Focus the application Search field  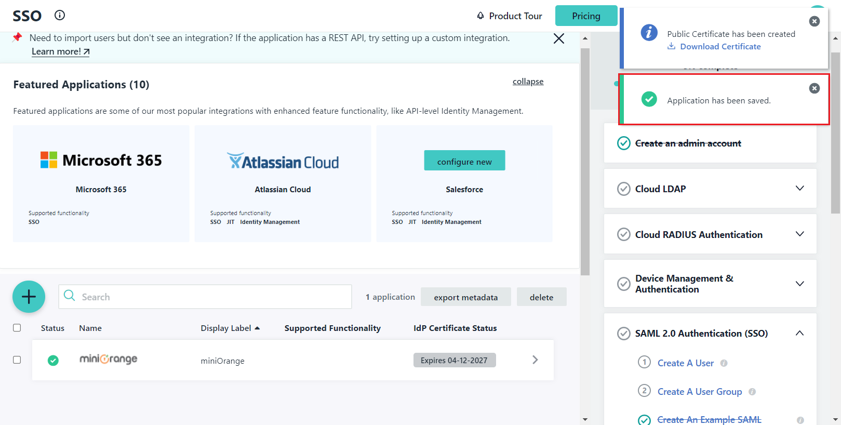point(205,297)
